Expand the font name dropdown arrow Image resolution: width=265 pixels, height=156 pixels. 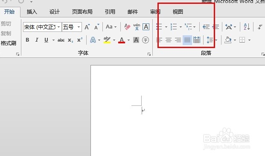coord(59,27)
